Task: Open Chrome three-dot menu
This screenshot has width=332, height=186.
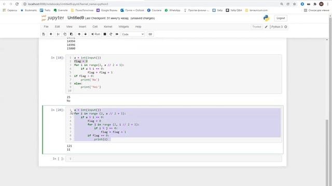Action: 327,4
